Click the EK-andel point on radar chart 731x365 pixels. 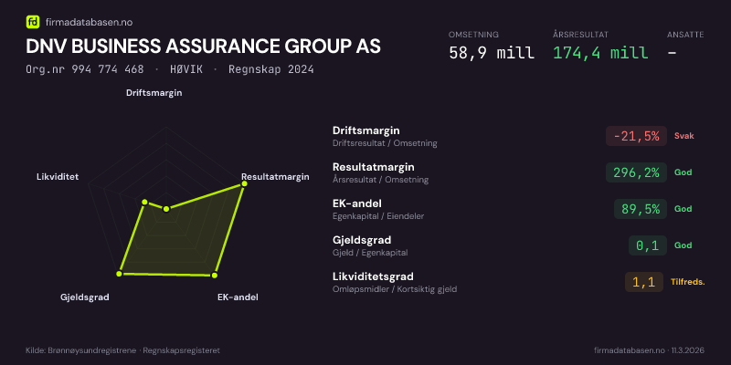tap(216, 274)
